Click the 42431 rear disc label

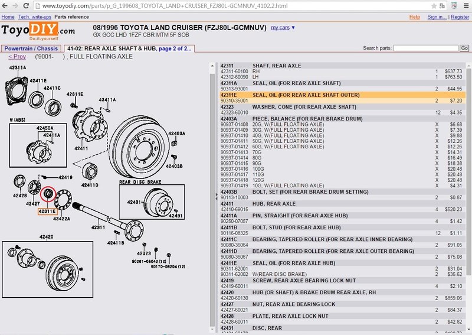[x=134, y=202]
